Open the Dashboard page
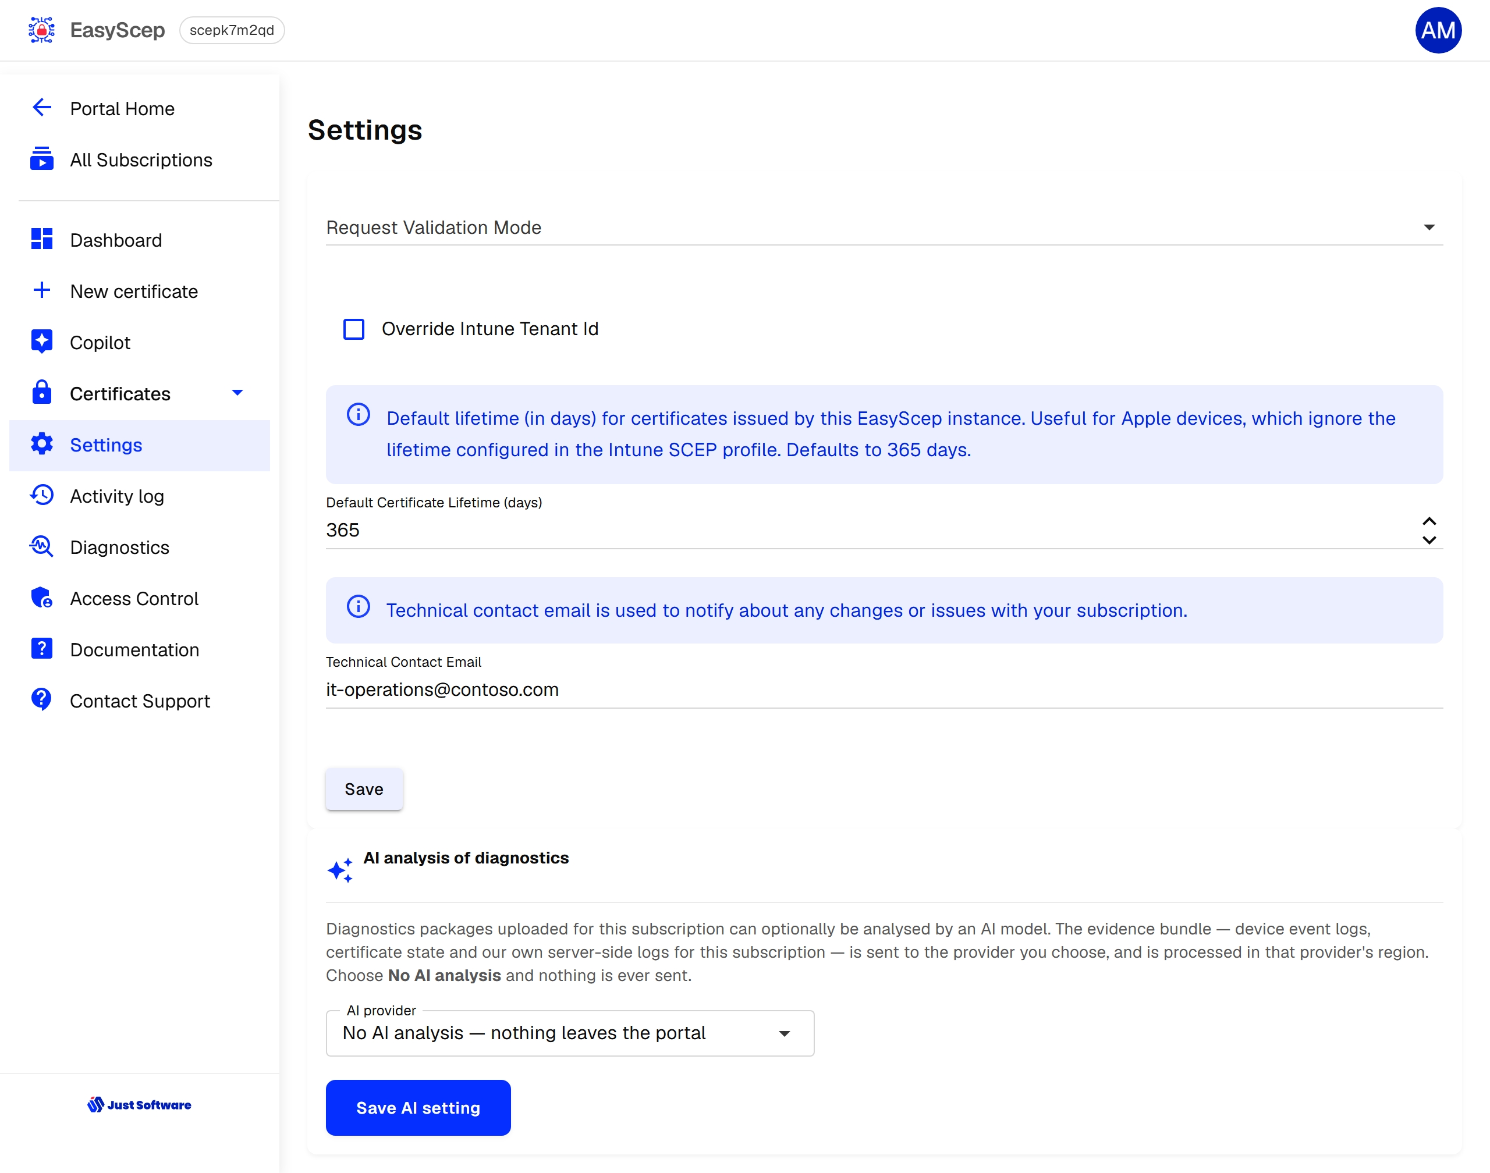Viewport: 1490px width, 1173px height. click(x=140, y=240)
